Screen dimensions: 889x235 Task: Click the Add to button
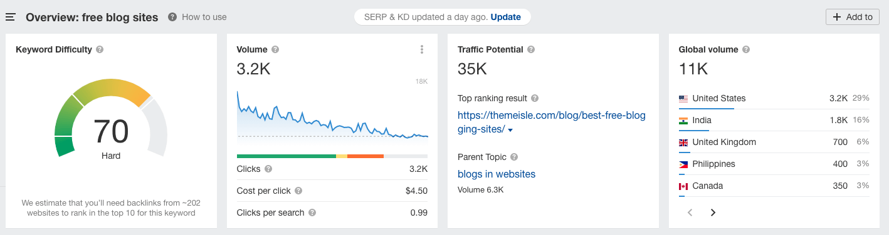click(x=853, y=17)
